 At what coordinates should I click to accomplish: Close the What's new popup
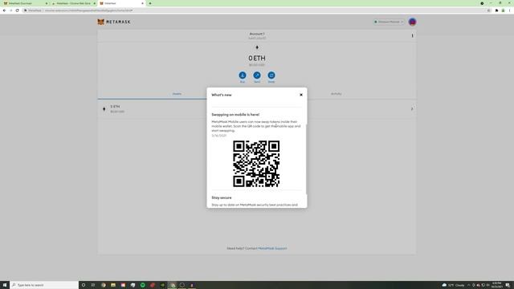301,95
